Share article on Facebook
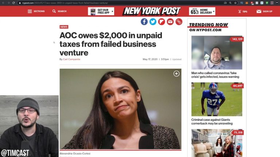The image size is (280, 157). [144, 22]
